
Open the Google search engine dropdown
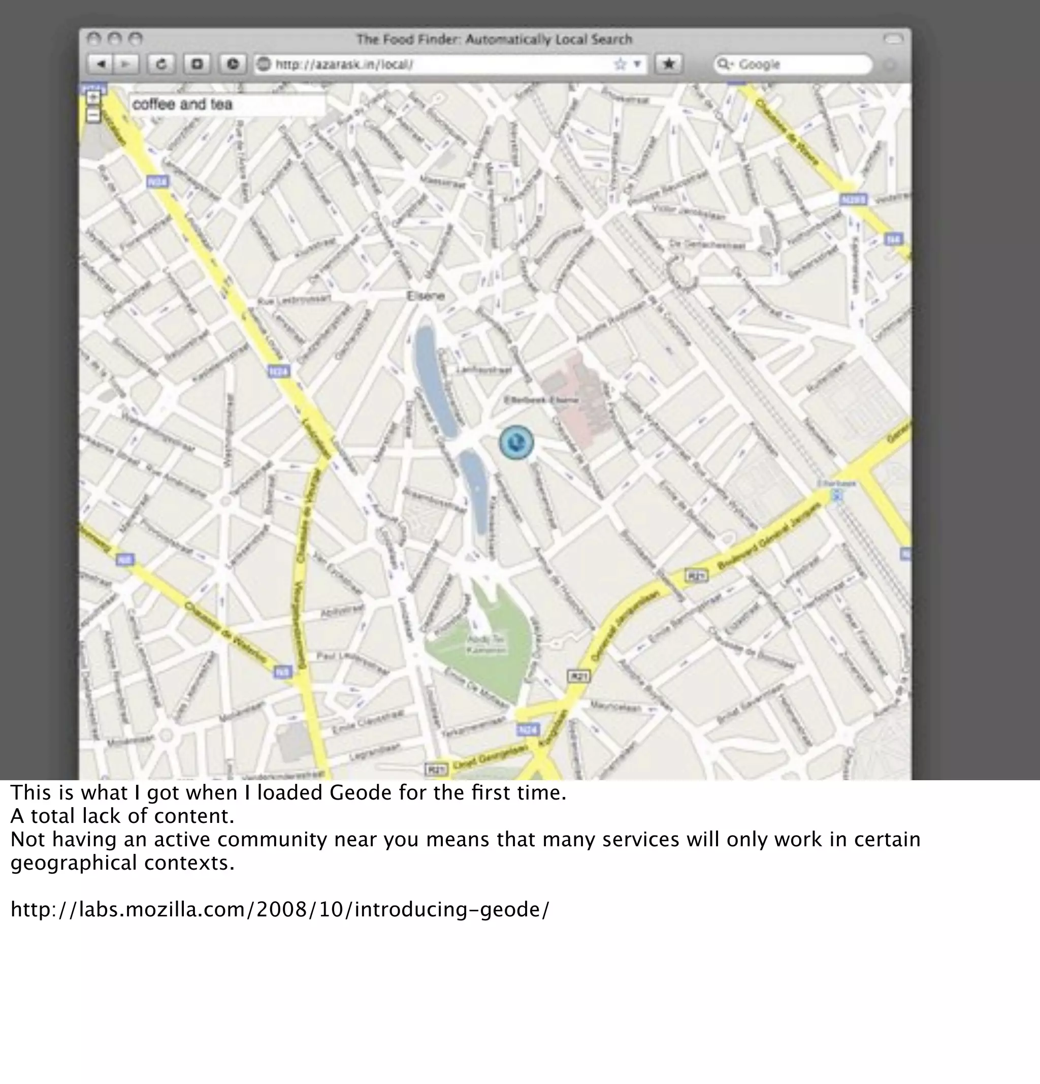pos(723,65)
